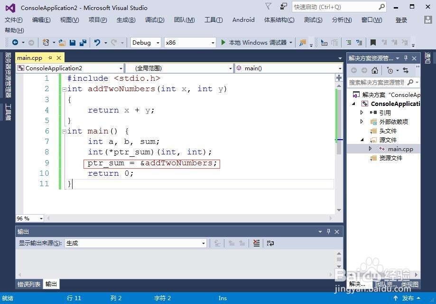Save main.cpp with the floppy icon
Viewport: 436px width, 304px height.
73,43
